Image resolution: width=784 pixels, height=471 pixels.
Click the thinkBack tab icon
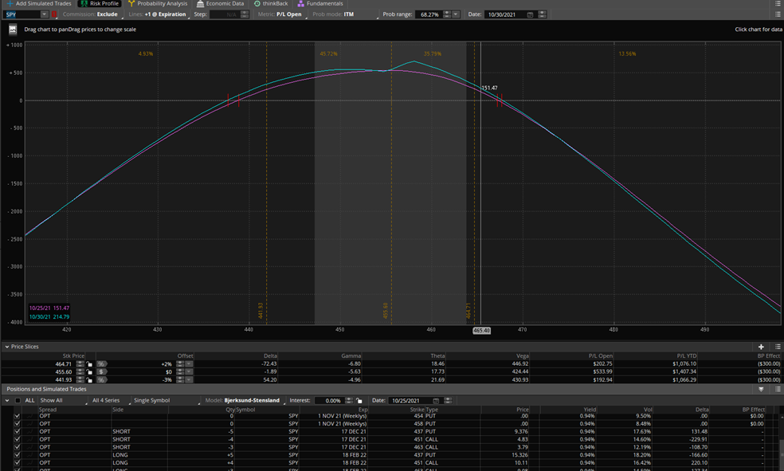click(x=257, y=4)
